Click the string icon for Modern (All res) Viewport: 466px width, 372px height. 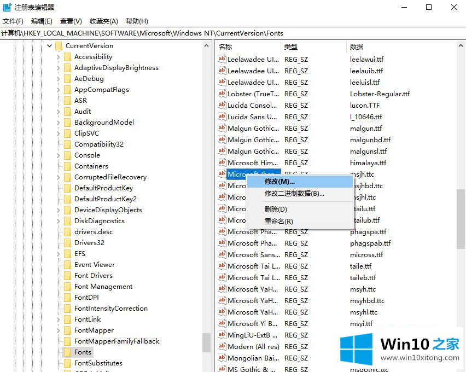coord(222,346)
